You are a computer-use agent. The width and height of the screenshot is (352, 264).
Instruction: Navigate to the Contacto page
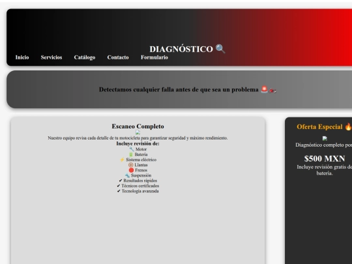(x=118, y=57)
